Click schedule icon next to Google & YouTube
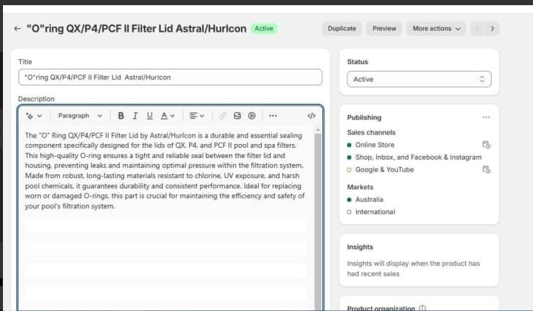This screenshot has height=311, width=533. coord(486,169)
